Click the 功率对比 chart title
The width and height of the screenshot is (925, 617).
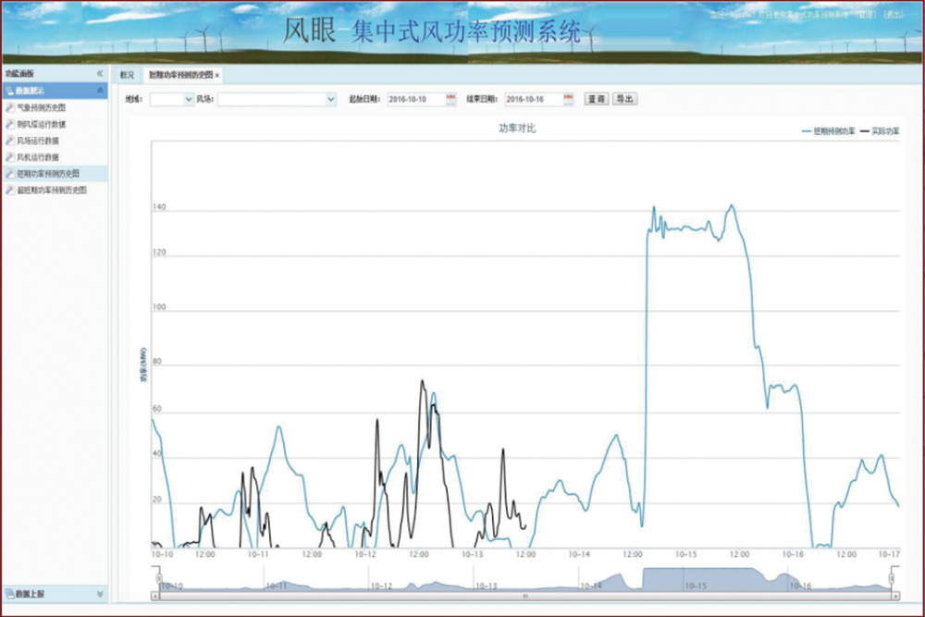(517, 128)
